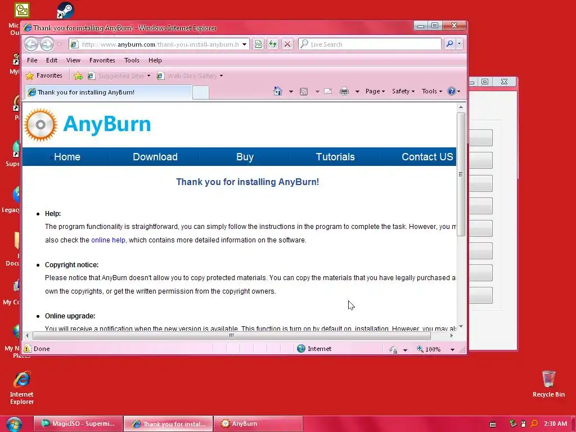
Task: Open the blue Help question mark icon
Action: pos(454,92)
